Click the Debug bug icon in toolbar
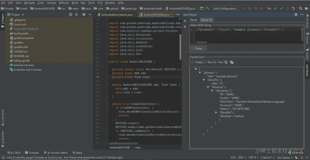Image resolution: width=310 pixels, height=160 pixels. (x=250, y=8)
